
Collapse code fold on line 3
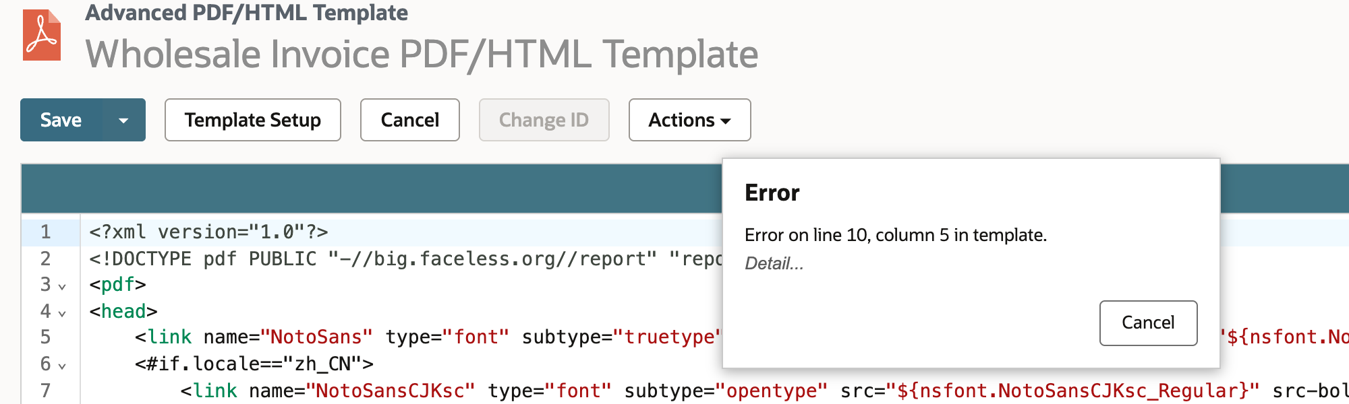pos(62,286)
